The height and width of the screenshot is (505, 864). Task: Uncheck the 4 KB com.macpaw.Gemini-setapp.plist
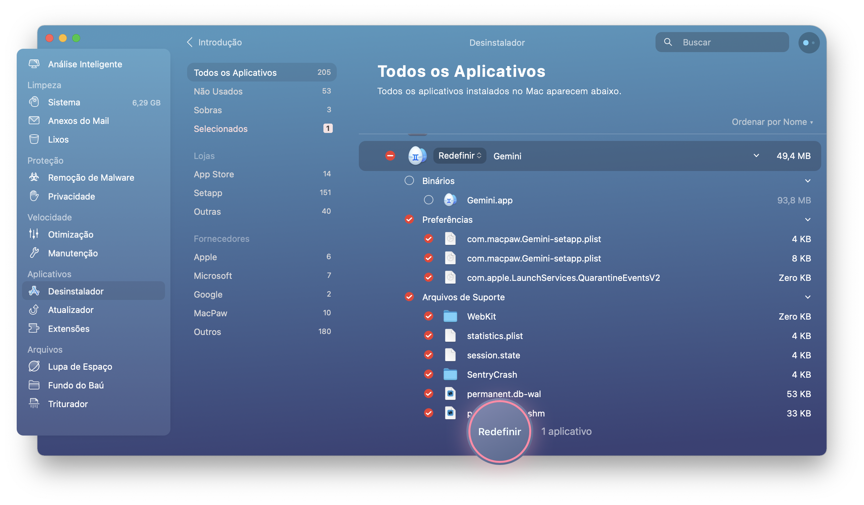point(428,238)
